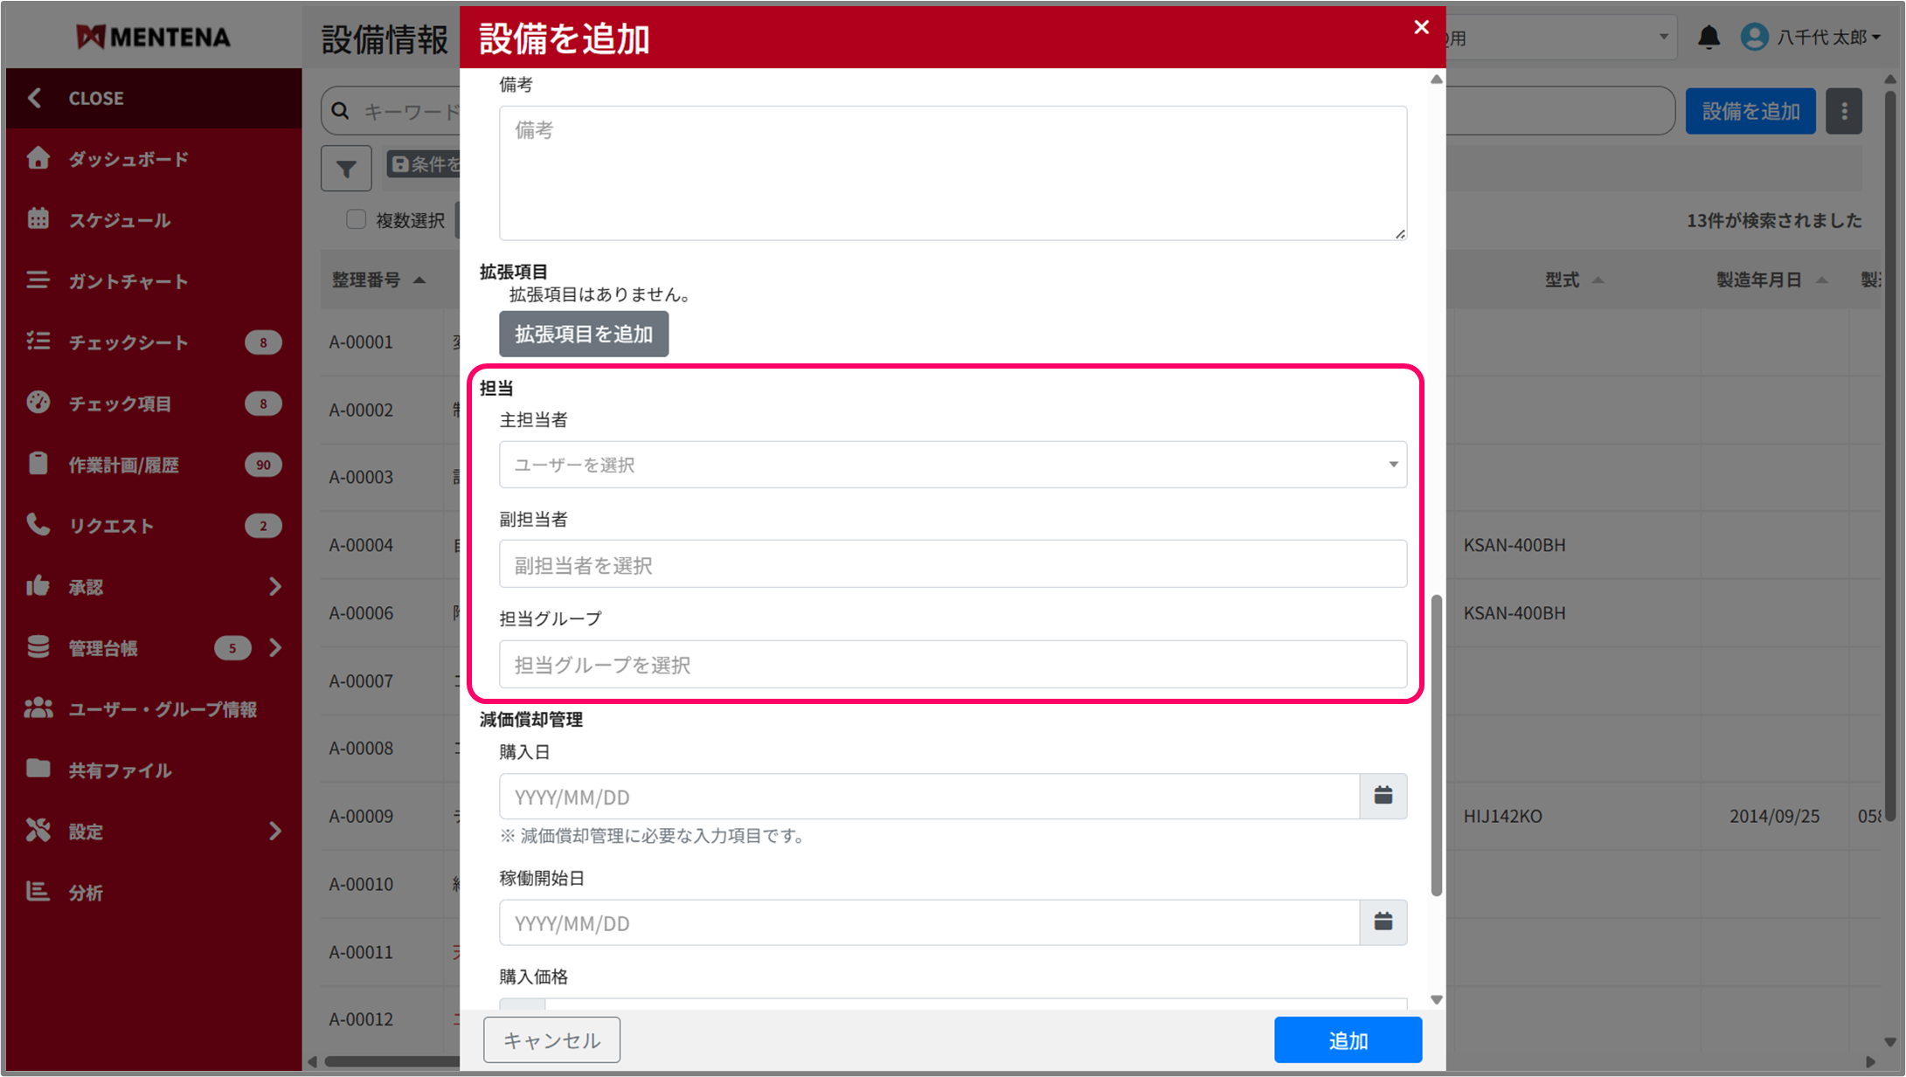Click the request phone icon
Viewport: 1906px width, 1077px height.
[x=38, y=525]
